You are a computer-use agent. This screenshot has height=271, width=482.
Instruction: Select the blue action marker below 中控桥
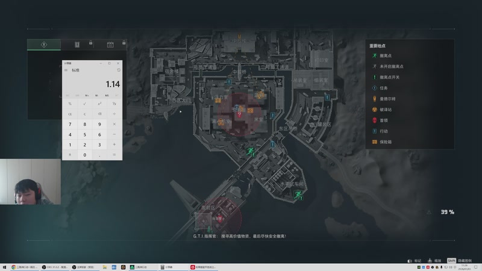229,82
